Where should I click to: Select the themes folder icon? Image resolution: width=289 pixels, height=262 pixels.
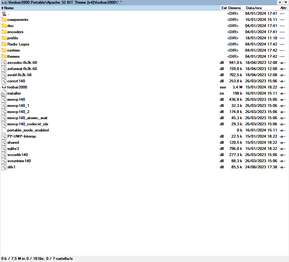tap(4, 57)
